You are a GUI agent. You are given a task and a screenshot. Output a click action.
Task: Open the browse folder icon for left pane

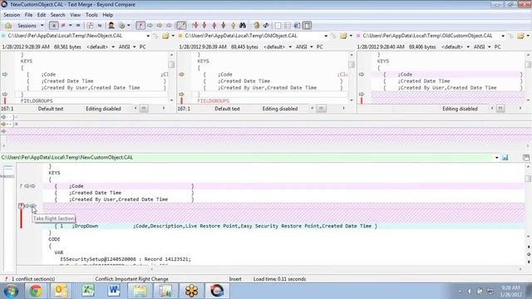pyautogui.click(x=165, y=36)
